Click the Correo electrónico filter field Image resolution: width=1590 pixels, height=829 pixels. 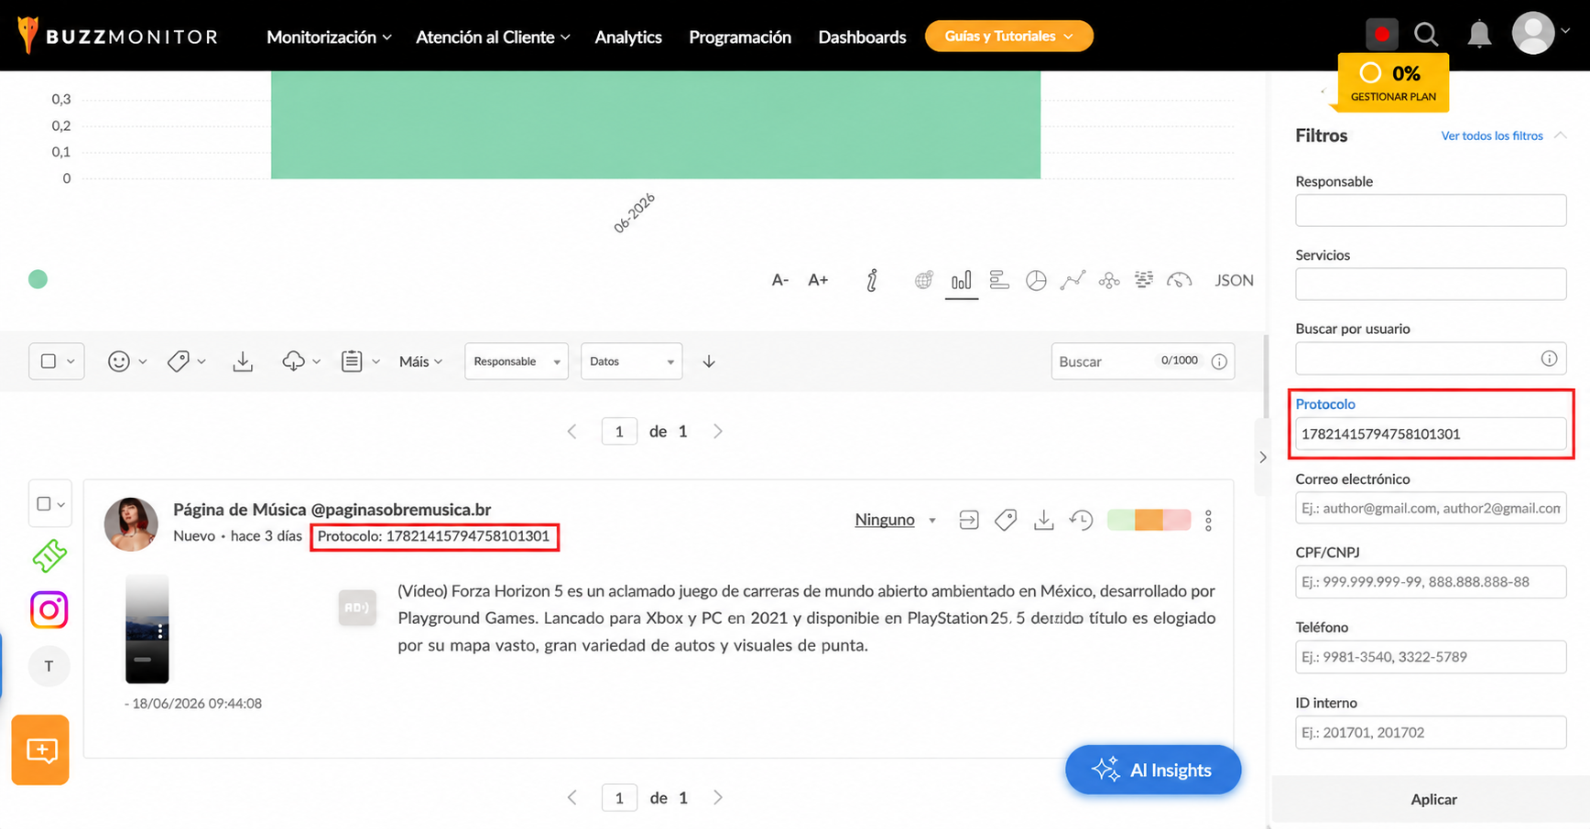pyautogui.click(x=1431, y=508)
